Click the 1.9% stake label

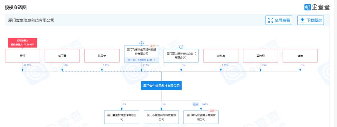tap(264, 65)
